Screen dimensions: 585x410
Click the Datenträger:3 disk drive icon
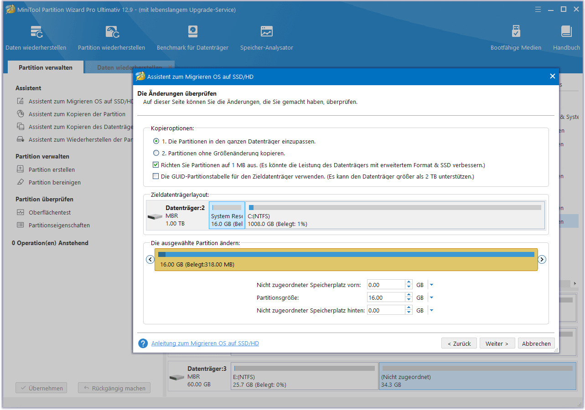(x=176, y=378)
